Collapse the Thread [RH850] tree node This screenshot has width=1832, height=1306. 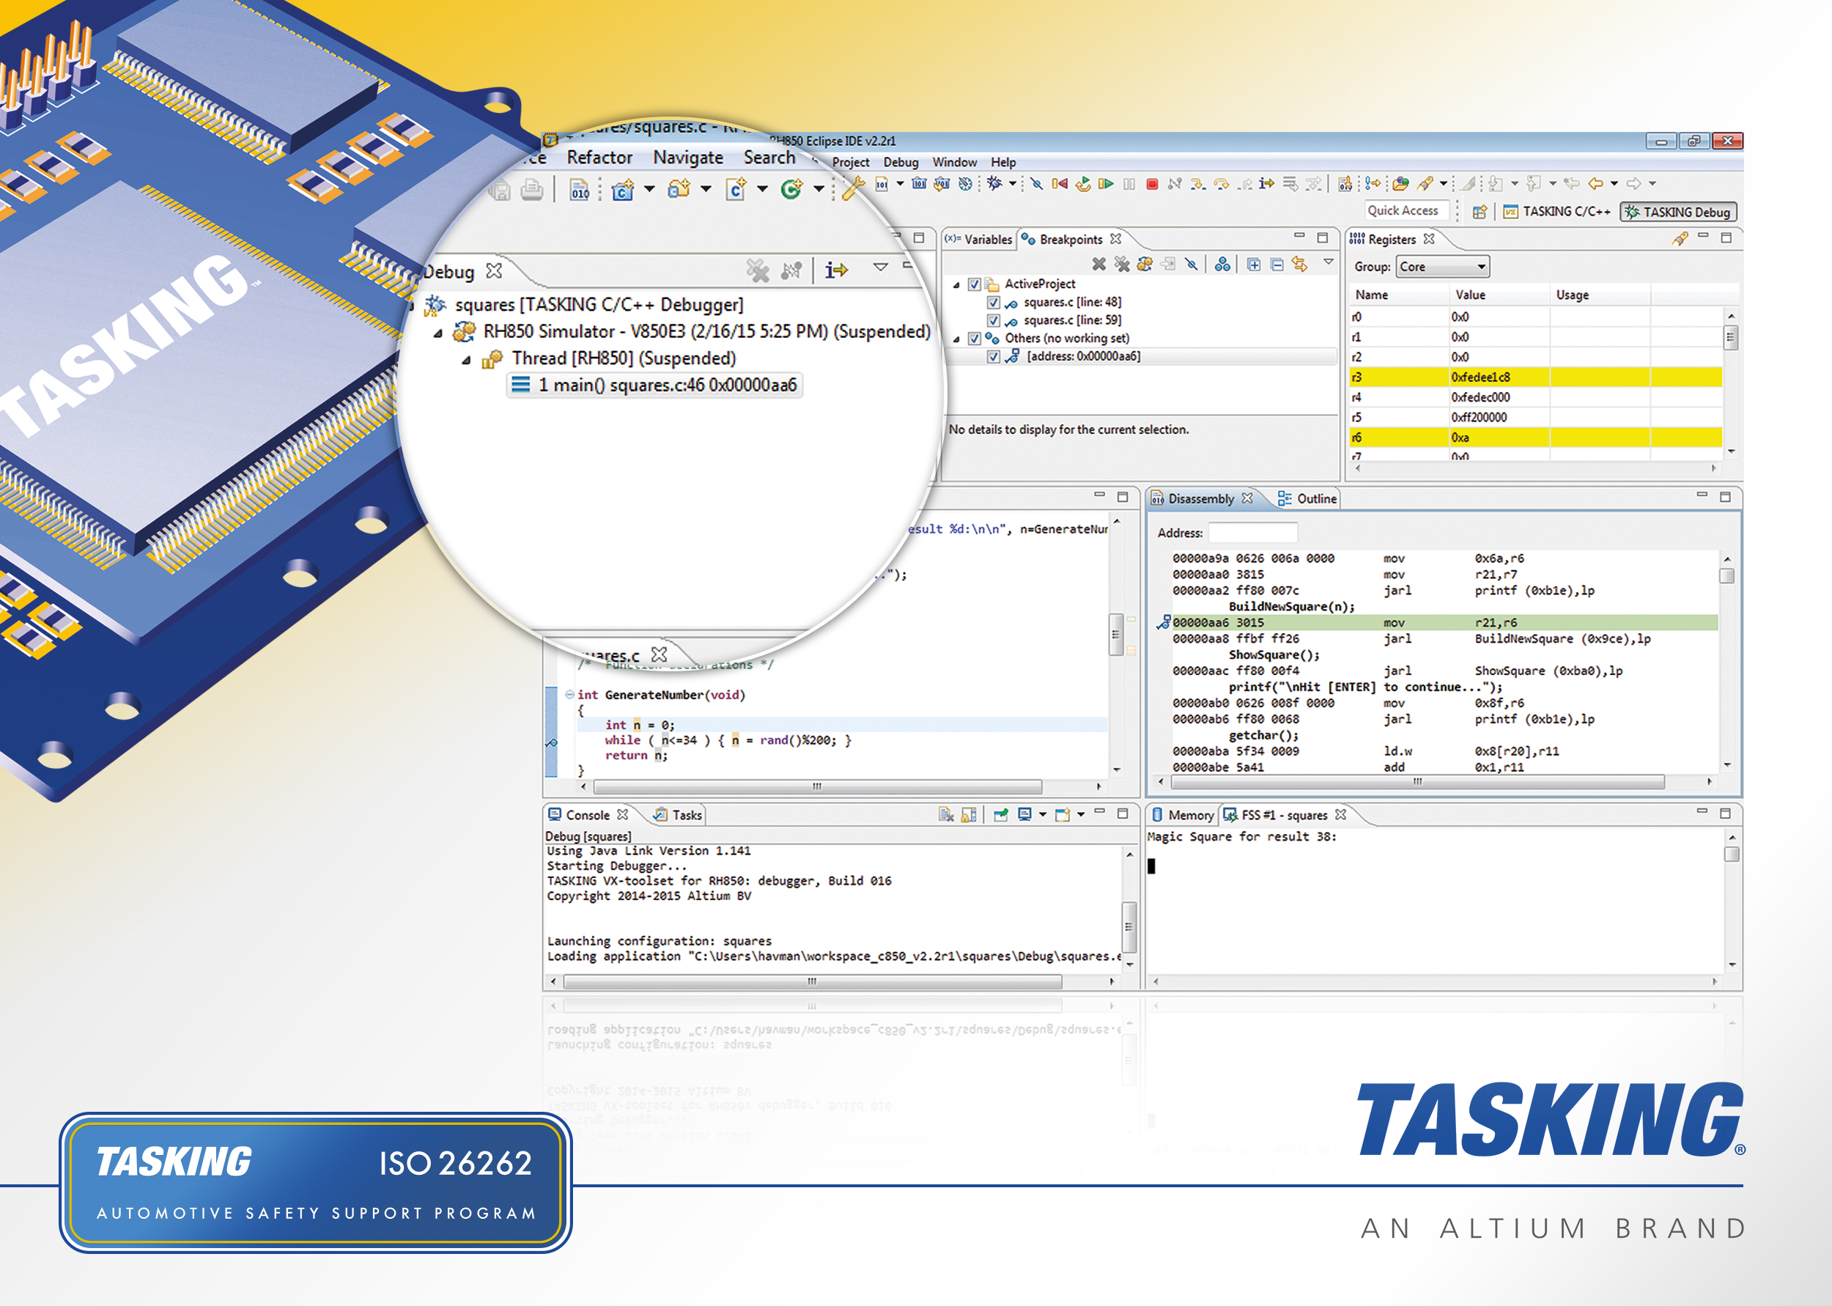[465, 361]
